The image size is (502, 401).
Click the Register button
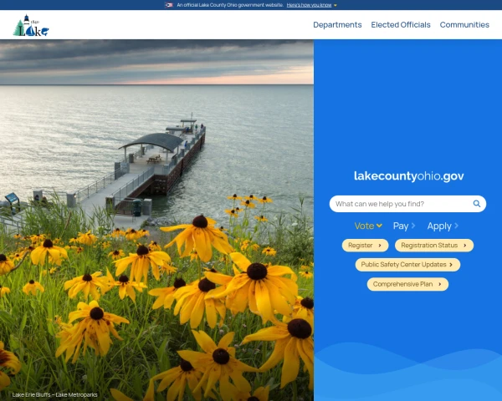point(361,246)
